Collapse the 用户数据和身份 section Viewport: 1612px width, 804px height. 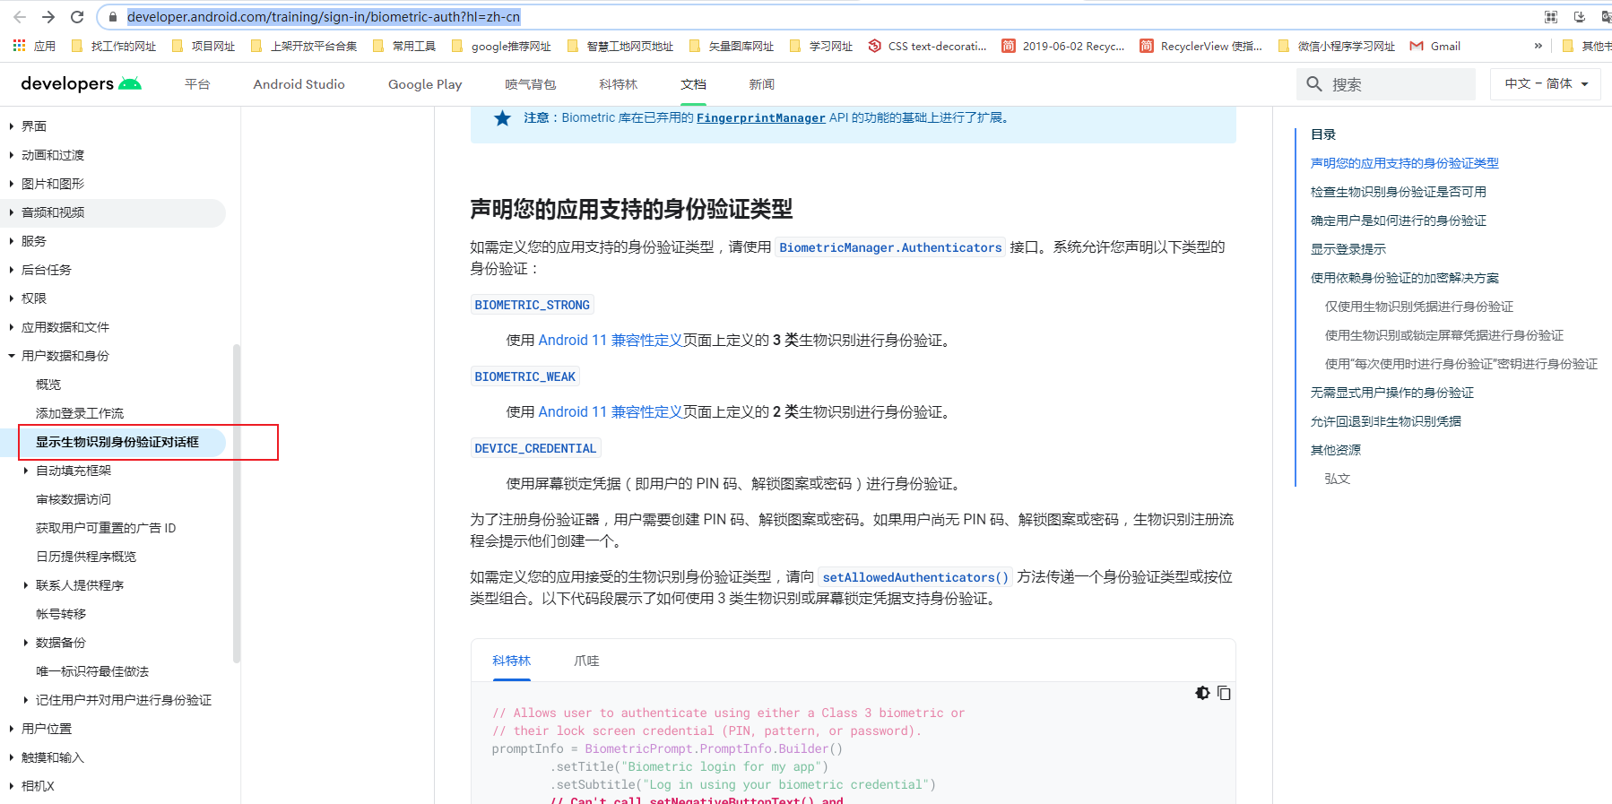(x=12, y=356)
